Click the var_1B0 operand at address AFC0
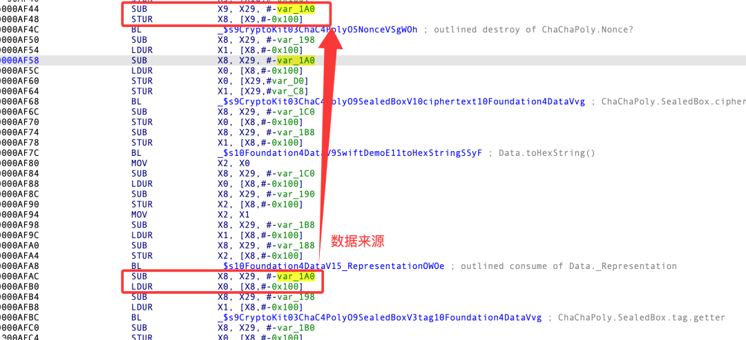 (x=296, y=328)
